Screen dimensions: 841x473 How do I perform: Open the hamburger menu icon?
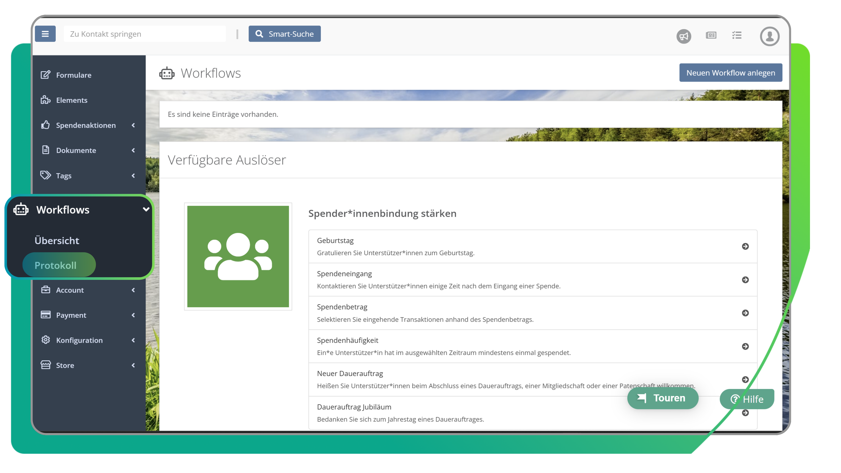pyautogui.click(x=45, y=34)
